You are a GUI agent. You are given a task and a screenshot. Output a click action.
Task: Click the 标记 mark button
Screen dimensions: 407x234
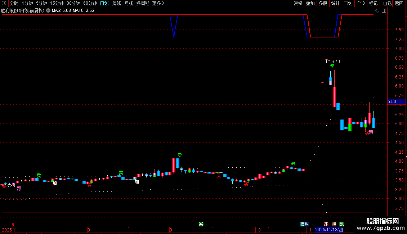[373, 3]
